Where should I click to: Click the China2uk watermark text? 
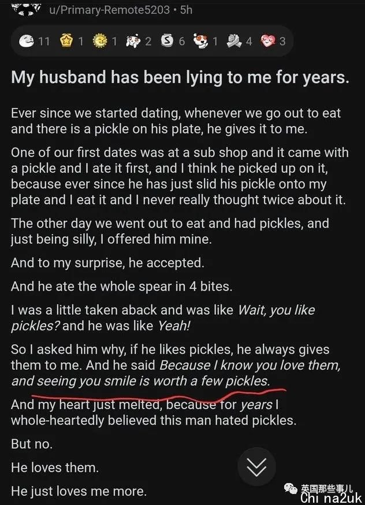click(x=331, y=498)
